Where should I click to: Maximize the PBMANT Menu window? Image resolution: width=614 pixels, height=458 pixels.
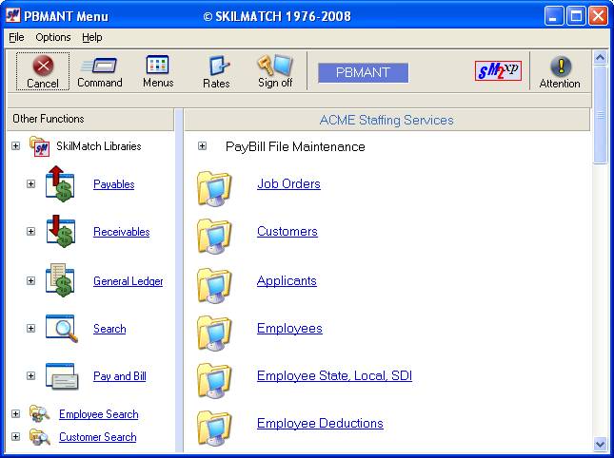pos(576,16)
